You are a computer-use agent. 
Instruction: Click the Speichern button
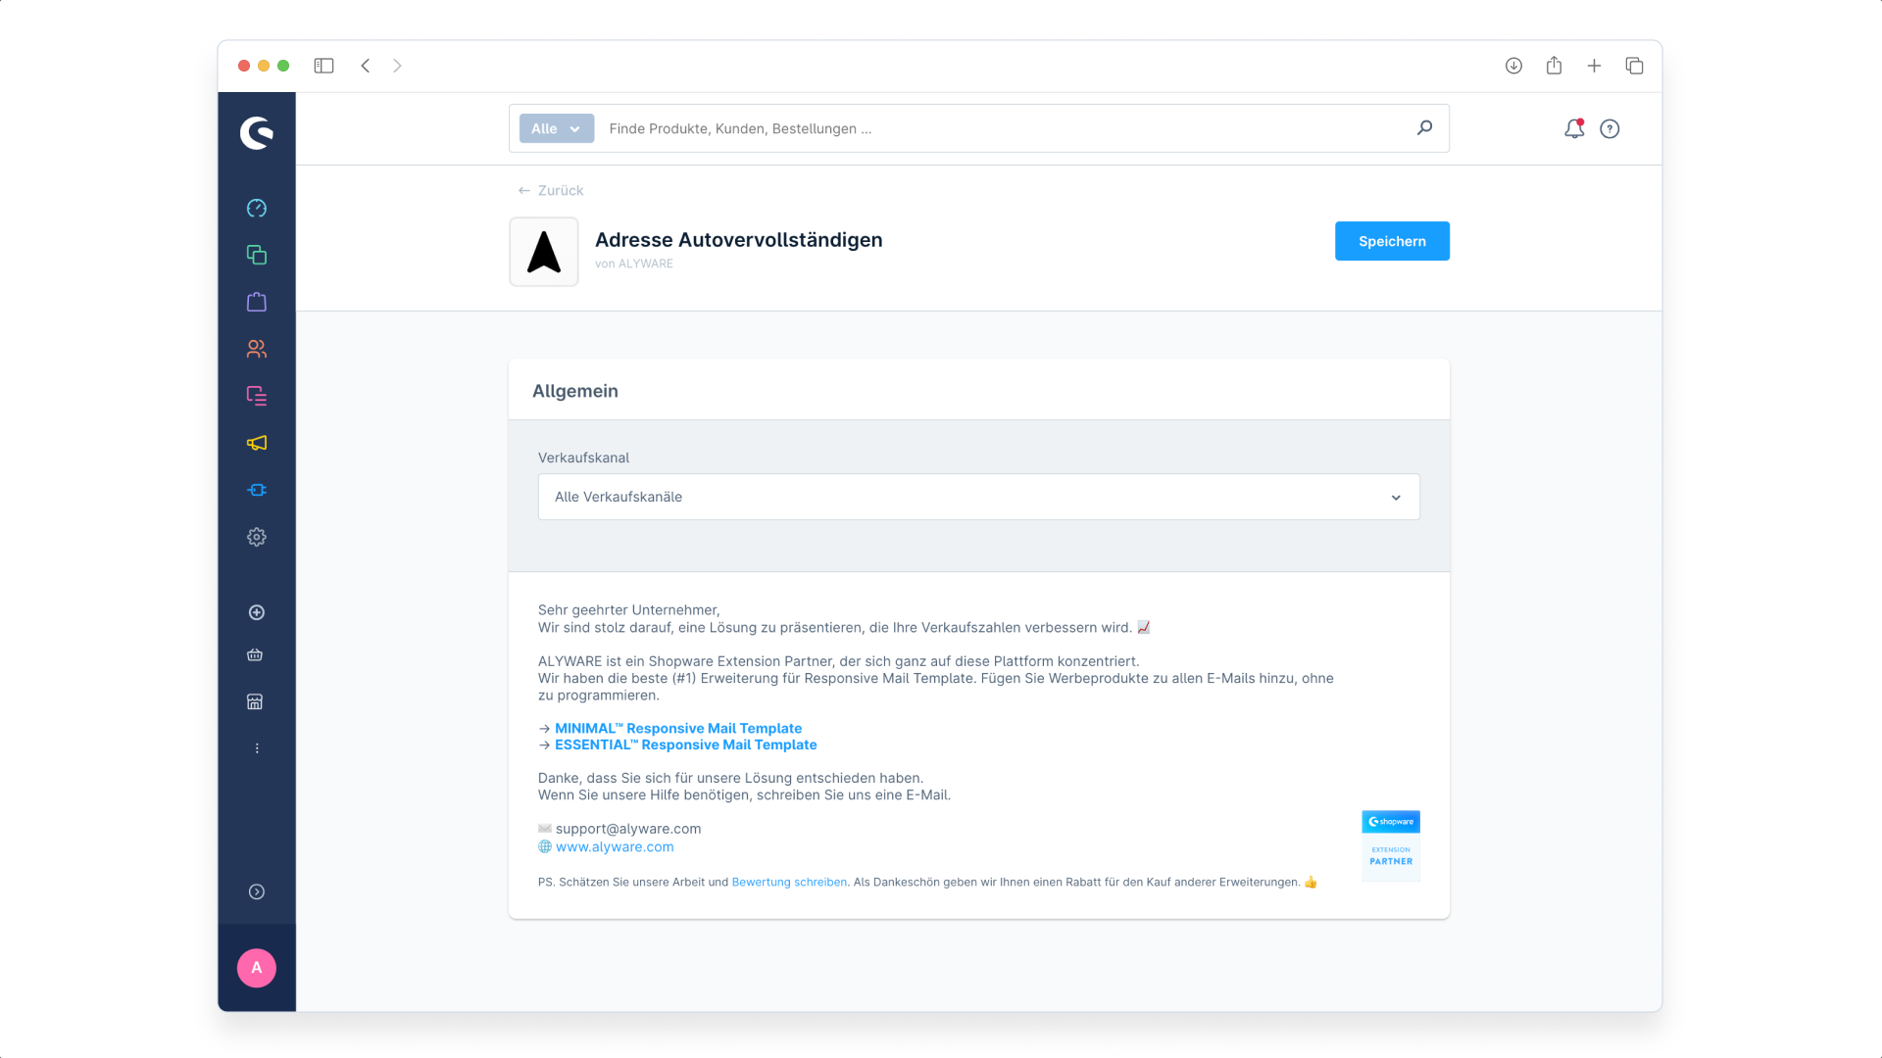pos(1392,240)
